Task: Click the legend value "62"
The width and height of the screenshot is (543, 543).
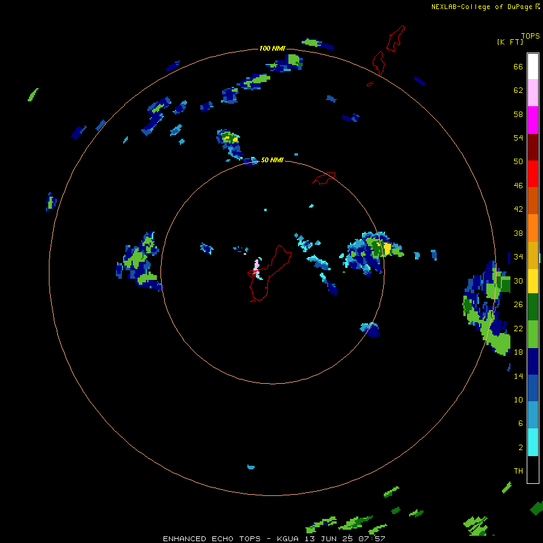Action: tap(518, 91)
